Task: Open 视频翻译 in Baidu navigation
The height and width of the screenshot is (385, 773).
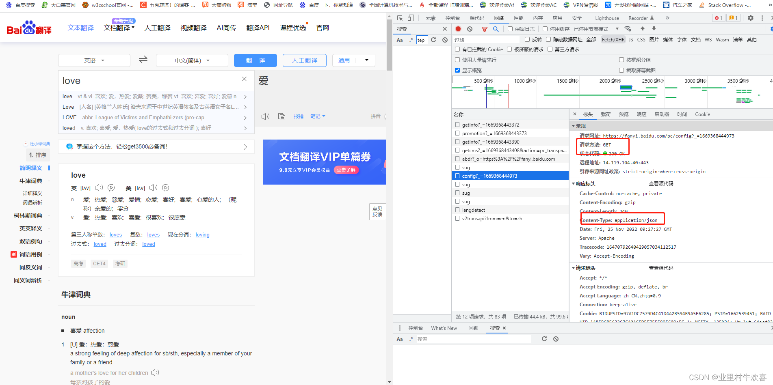Action: point(193,28)
